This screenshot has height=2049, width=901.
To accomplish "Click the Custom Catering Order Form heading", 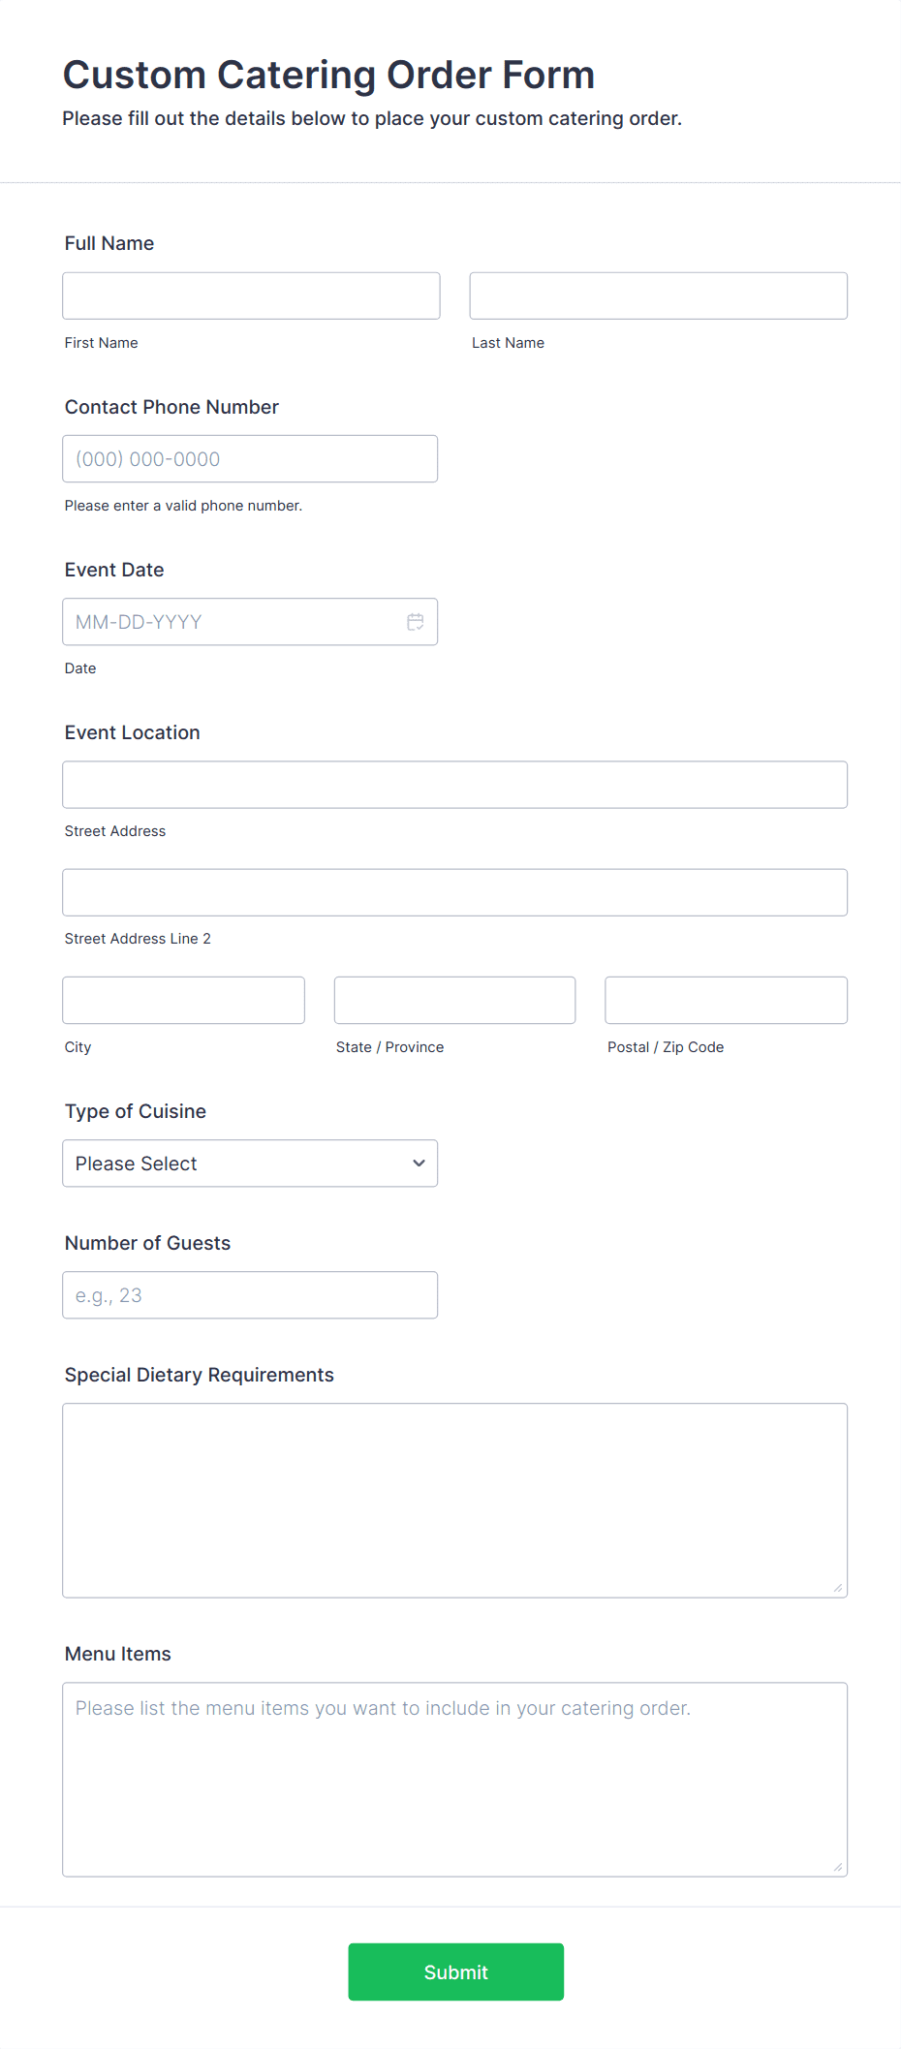I will [x=328, y=75].
